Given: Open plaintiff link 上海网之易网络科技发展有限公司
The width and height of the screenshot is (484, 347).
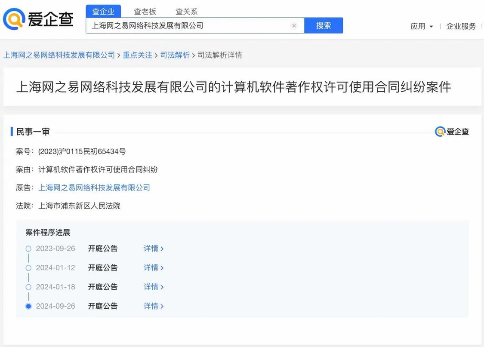Looking at the screenshot, I should click(x=94, y=187).
